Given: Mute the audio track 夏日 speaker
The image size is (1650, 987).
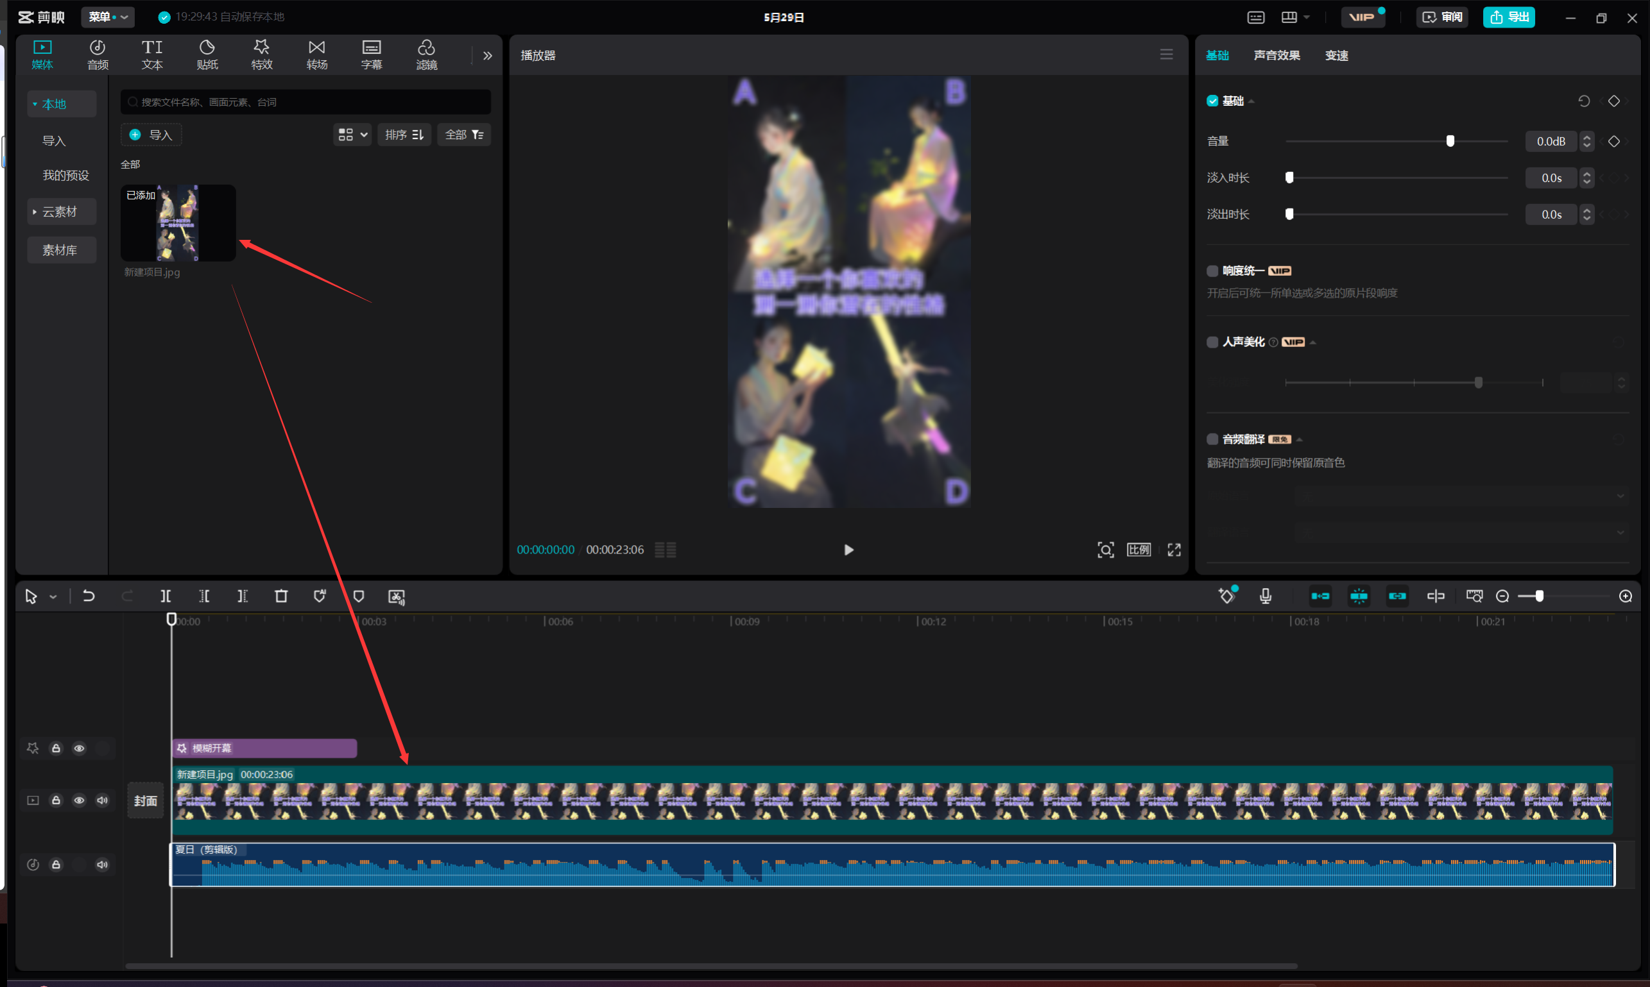Looking at the screenshot, I should [102, 865].
